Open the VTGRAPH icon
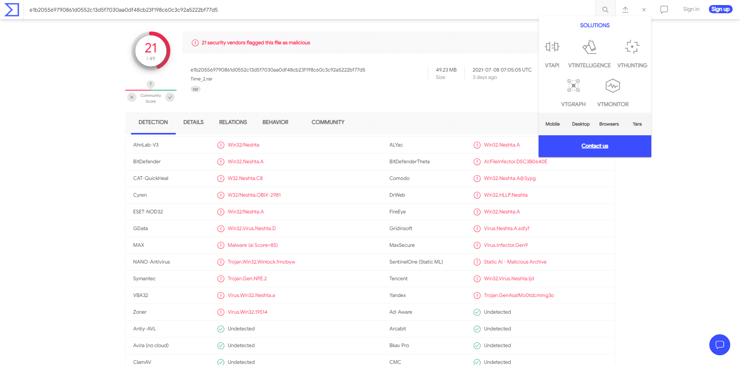The height and width of the screenshot is (365, 740). [x=573, y=86]
